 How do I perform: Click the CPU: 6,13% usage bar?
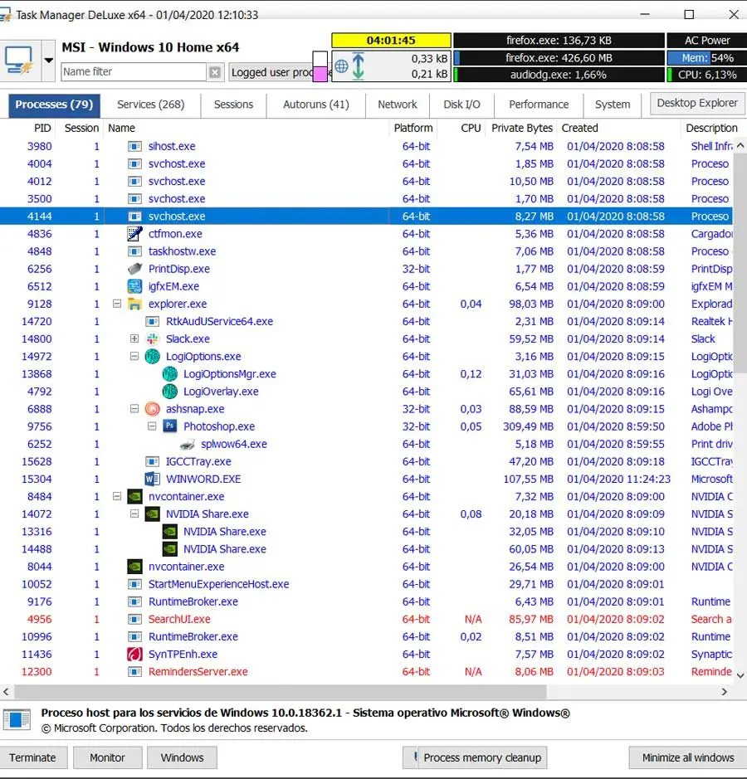point(706,75)
